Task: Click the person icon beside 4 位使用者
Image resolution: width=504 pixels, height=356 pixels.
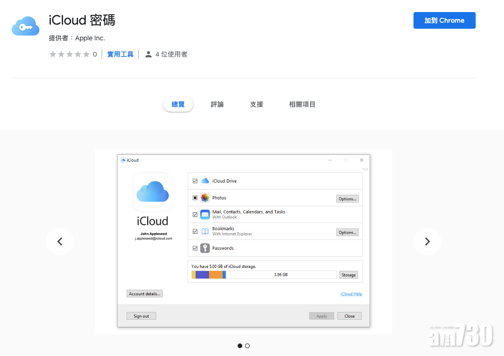Action: click(x=148, y=54)
